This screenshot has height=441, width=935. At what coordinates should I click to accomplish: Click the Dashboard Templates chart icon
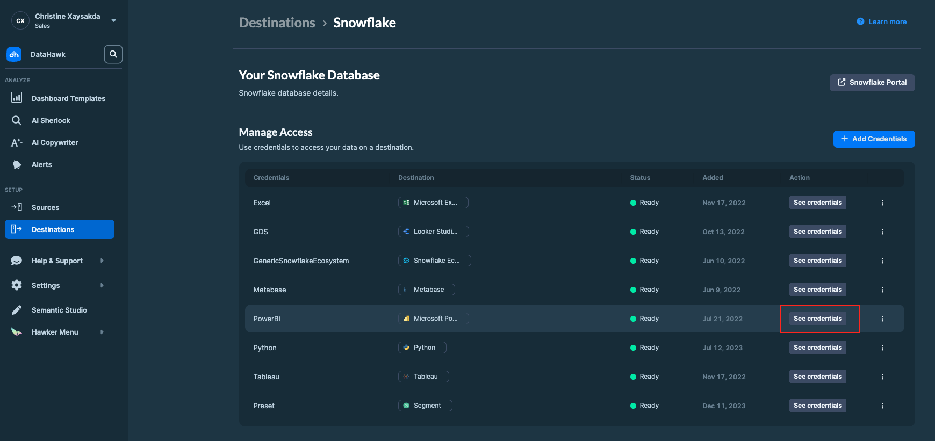[17, 98]
